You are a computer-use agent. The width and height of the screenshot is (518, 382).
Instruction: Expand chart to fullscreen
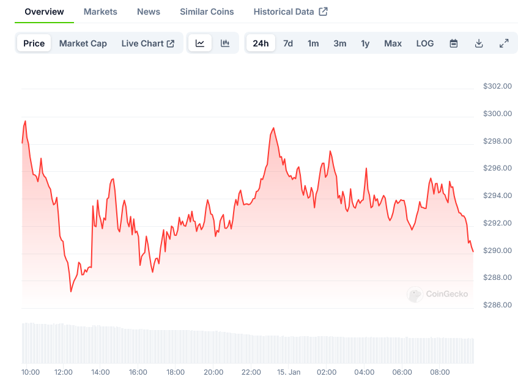(x=504, y=43)
